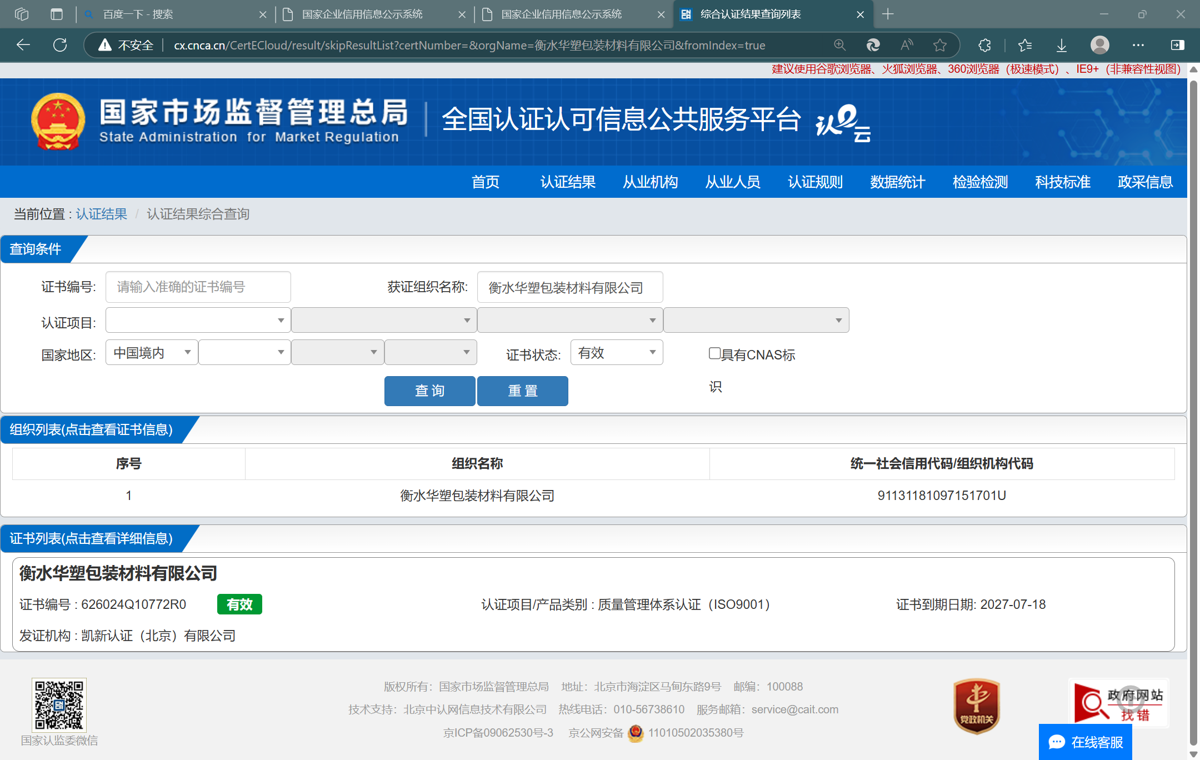
Task: Close the 百度一下 tab
Action: click(x=263, y=14)
